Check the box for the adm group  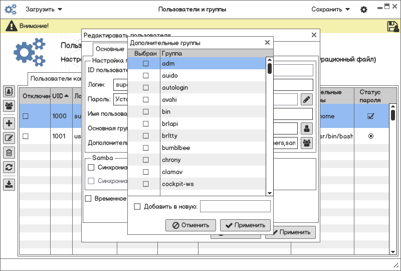(x=146, y=64)
